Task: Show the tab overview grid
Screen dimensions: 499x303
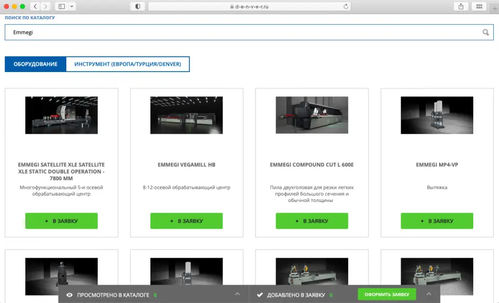Action: (x=479, y=6)
